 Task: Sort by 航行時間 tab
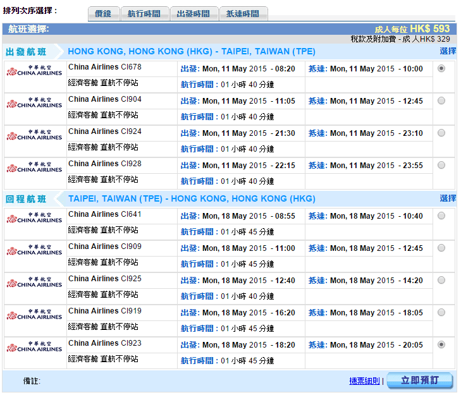(144, 14)
